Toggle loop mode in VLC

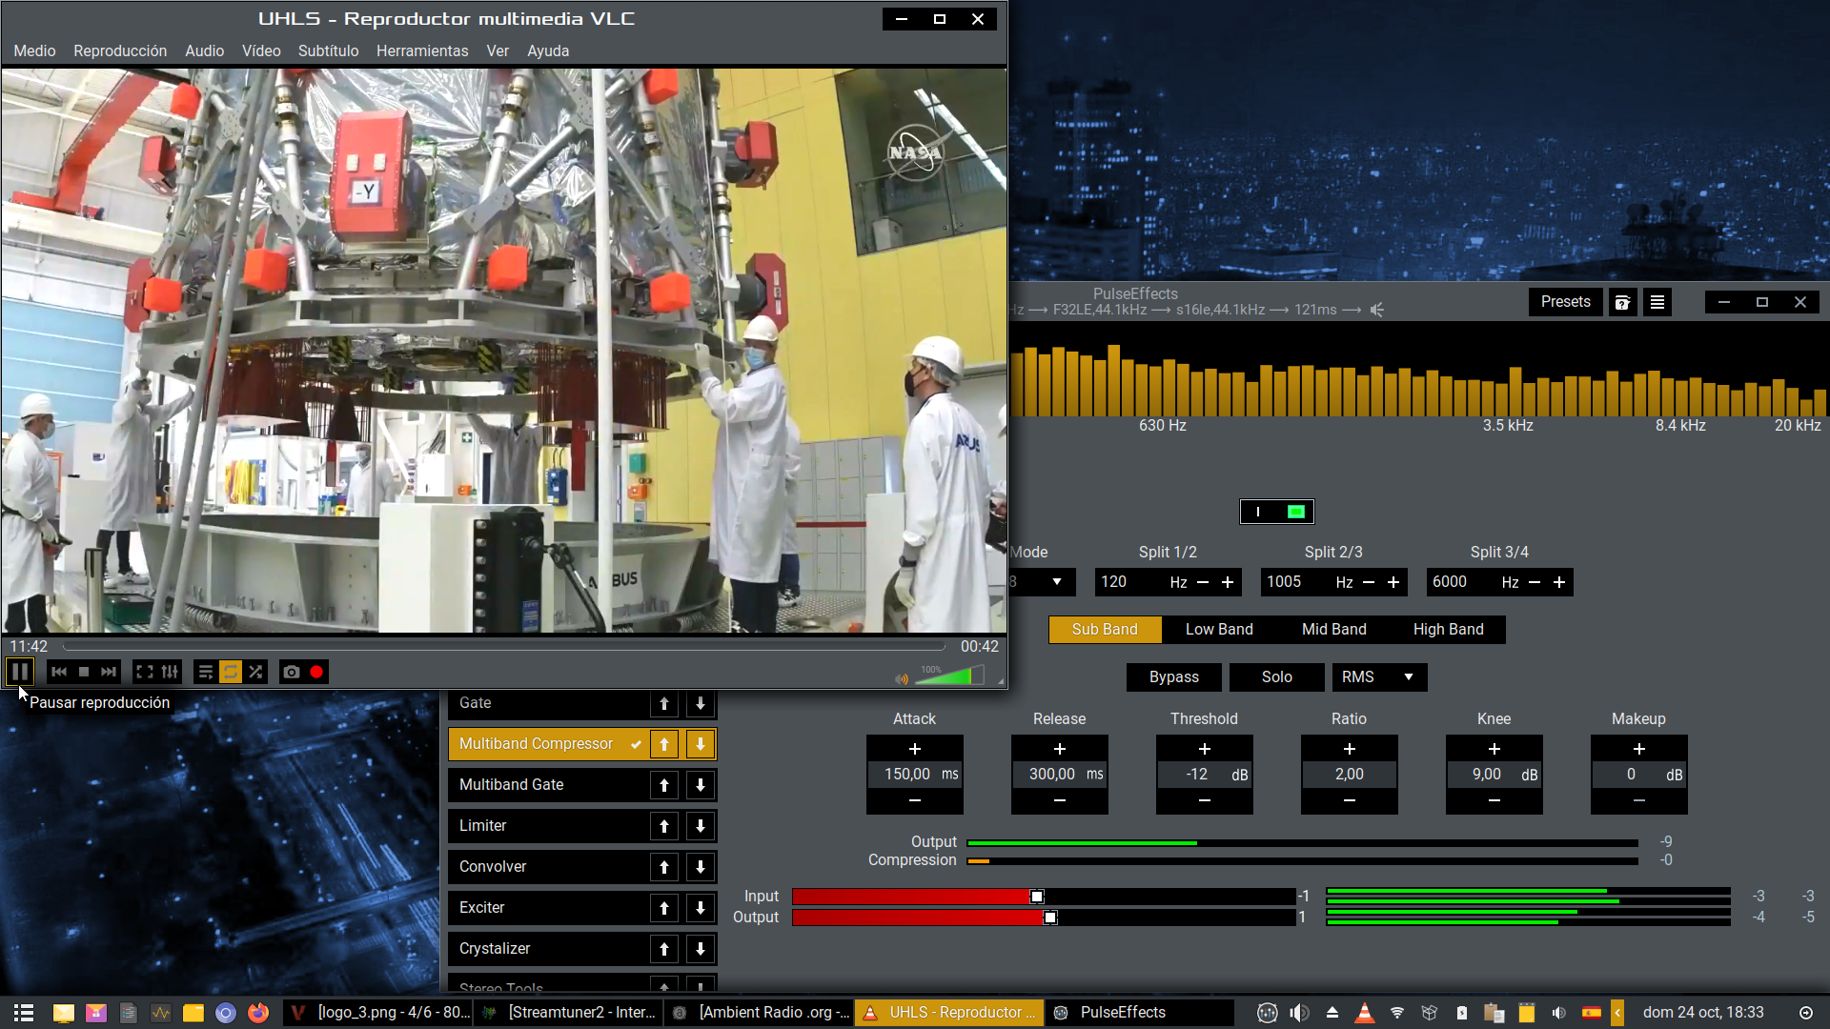tap(231, 672)
